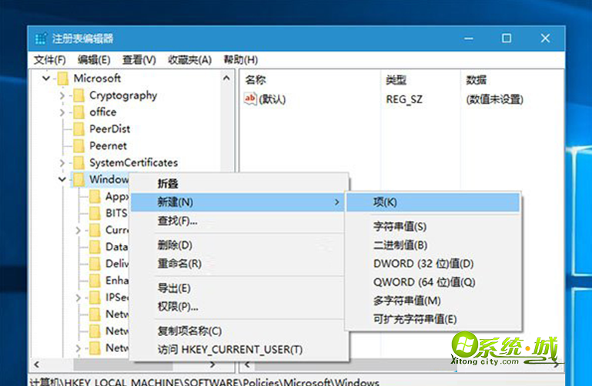
Task: Create a new 多字符串值(M)
Action: (433, 300)
